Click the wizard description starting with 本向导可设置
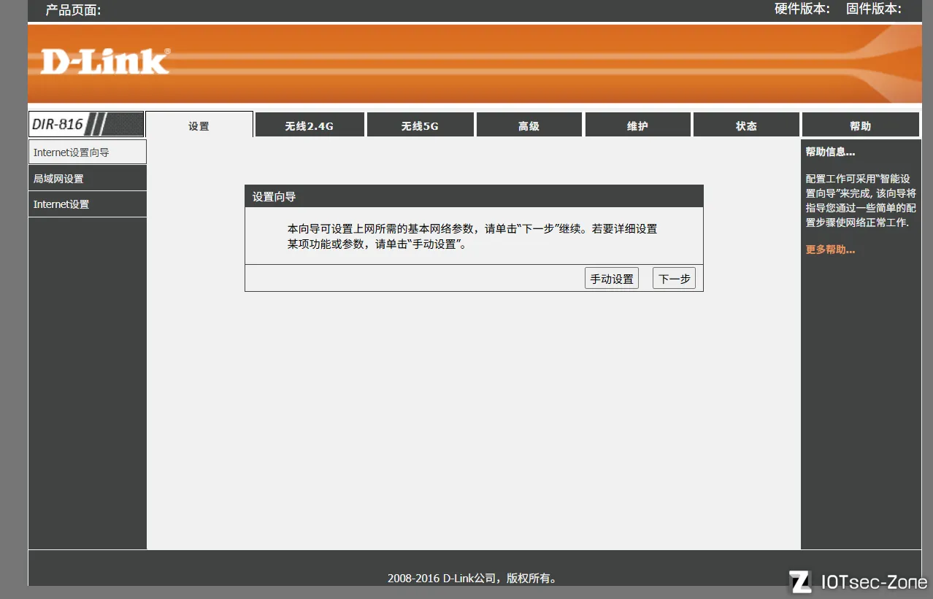This screenshot has width=933, height=599. point(472,236)
